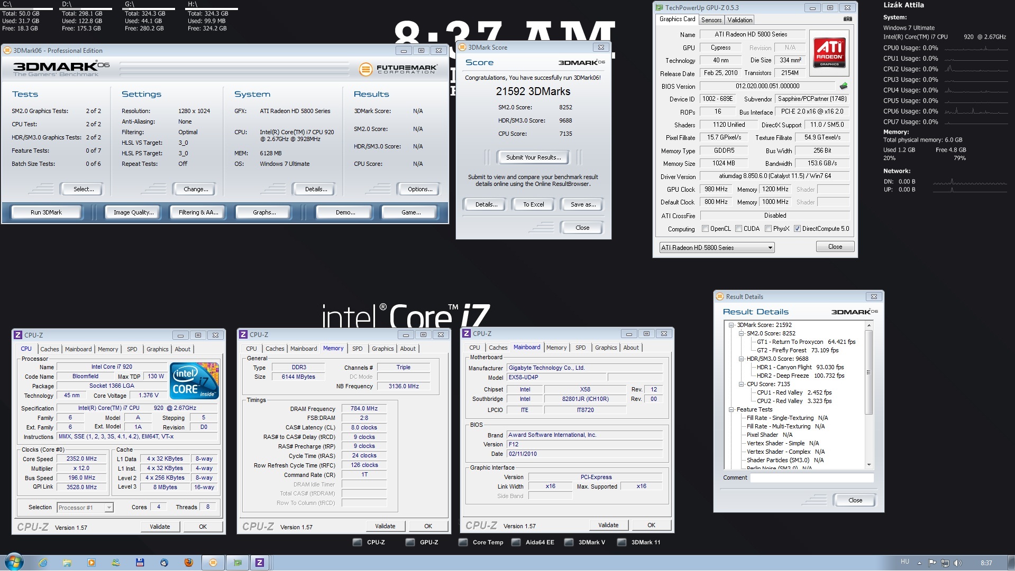Click the To Excel button
This screenshot has height=571, width=1015.
click(x=533, y=204)
